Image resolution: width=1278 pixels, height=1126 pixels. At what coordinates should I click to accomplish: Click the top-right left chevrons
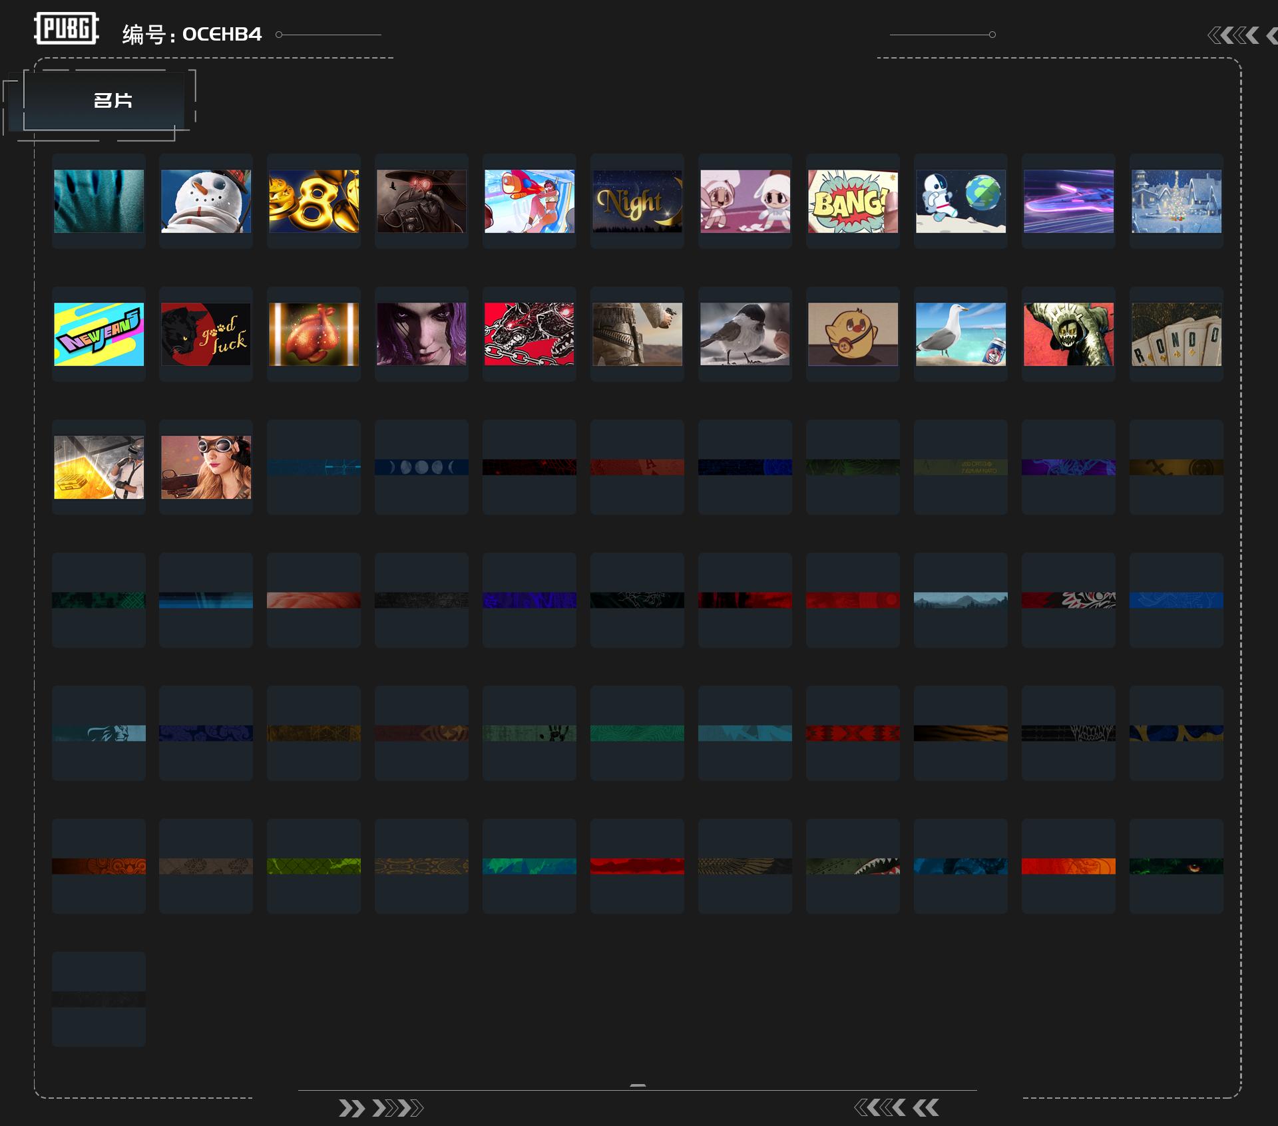1242,35
